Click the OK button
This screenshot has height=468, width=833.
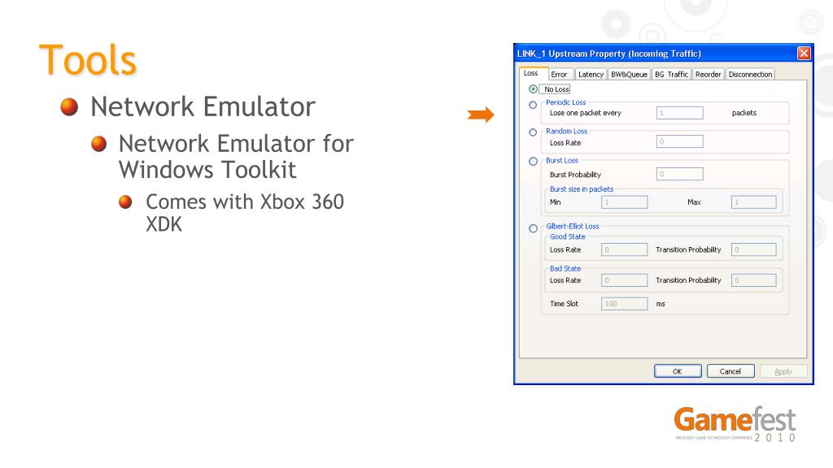(x=678, y=371)
